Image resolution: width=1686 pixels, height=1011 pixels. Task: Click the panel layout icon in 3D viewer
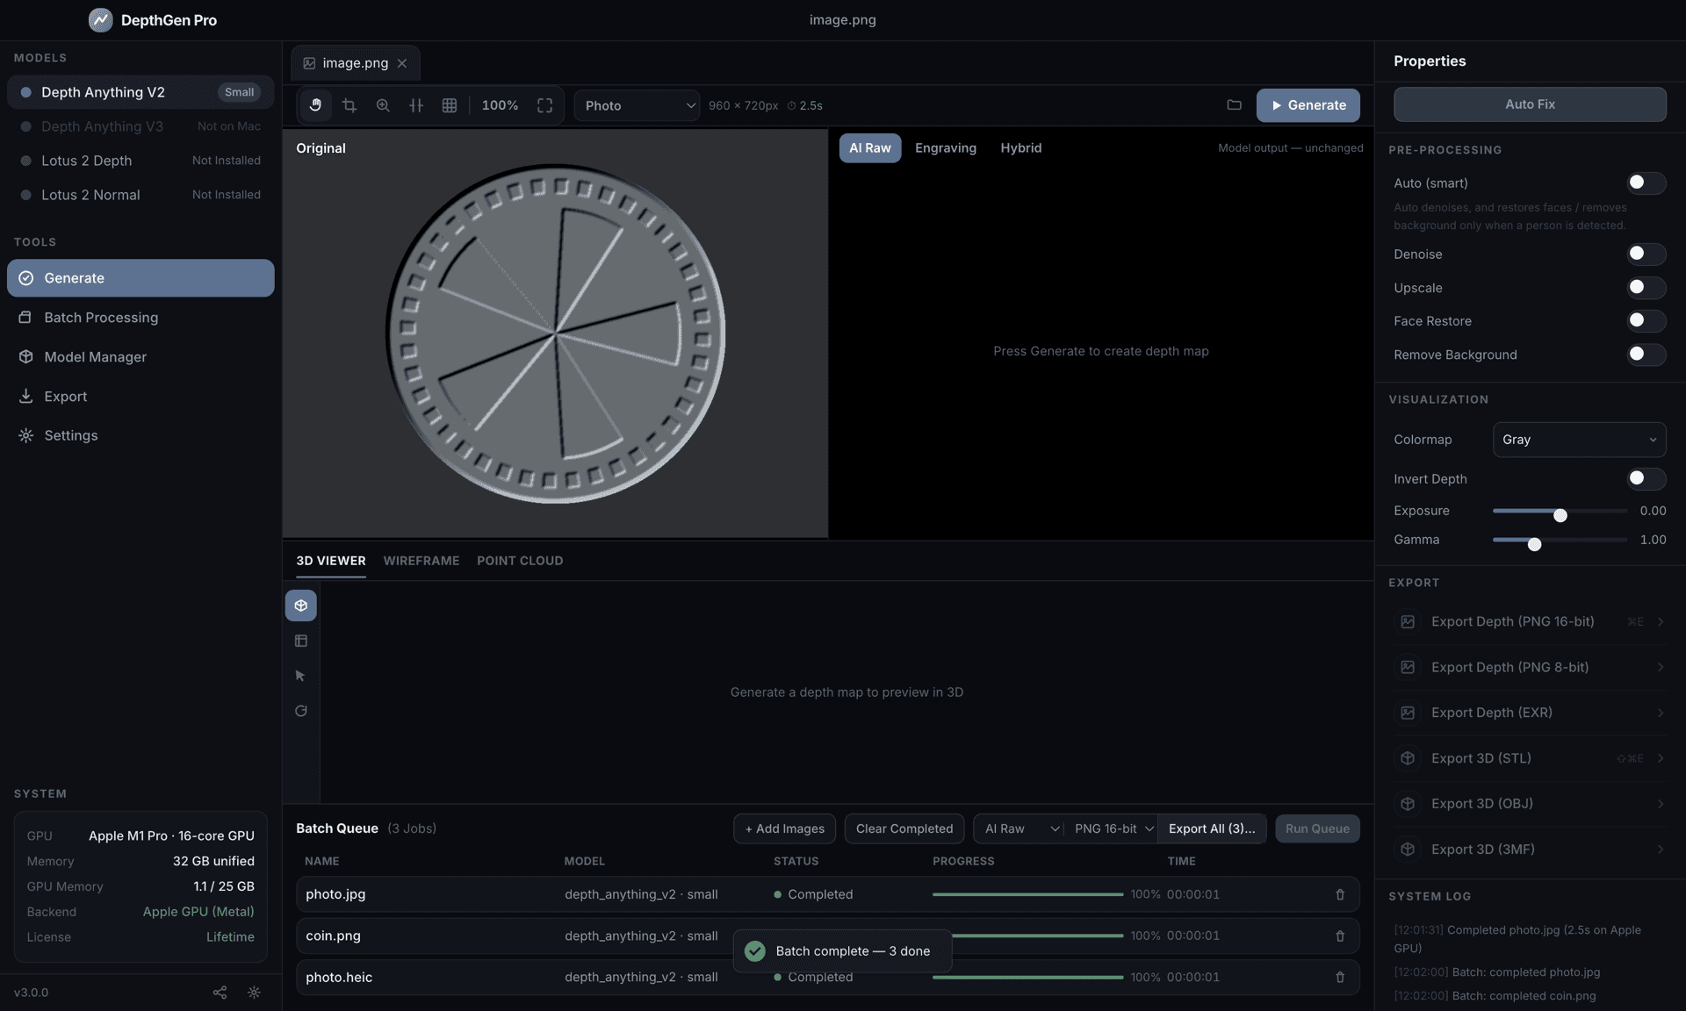(x=301, y=641)
